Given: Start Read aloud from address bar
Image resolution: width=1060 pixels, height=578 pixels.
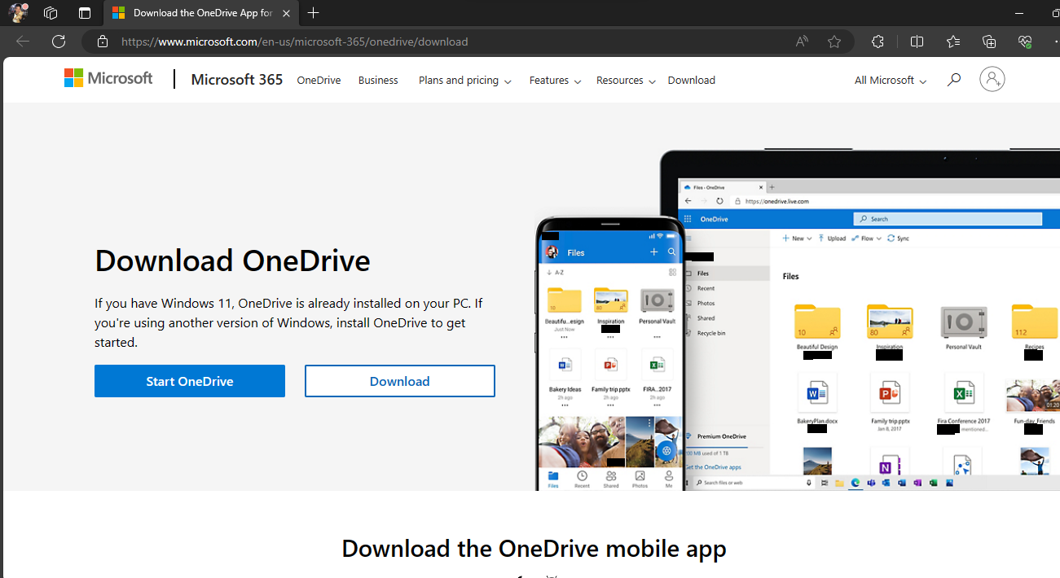Looking at the screenshot, I should pos(802,42).
